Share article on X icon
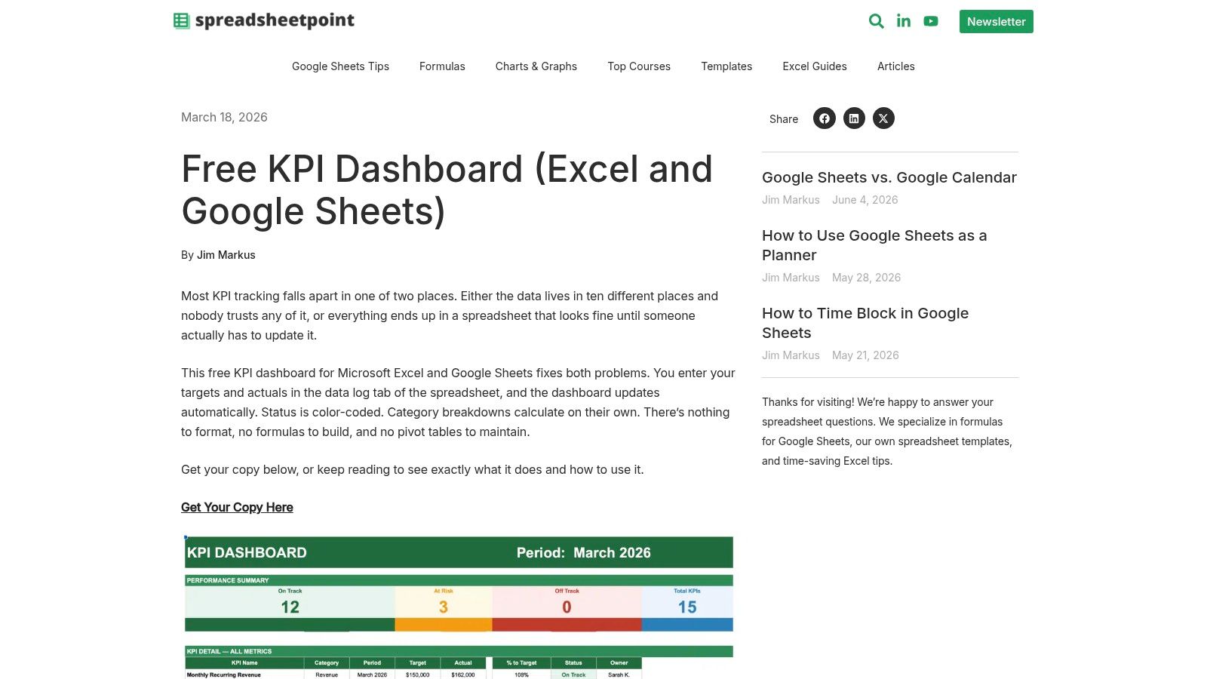 click(883, 118)
